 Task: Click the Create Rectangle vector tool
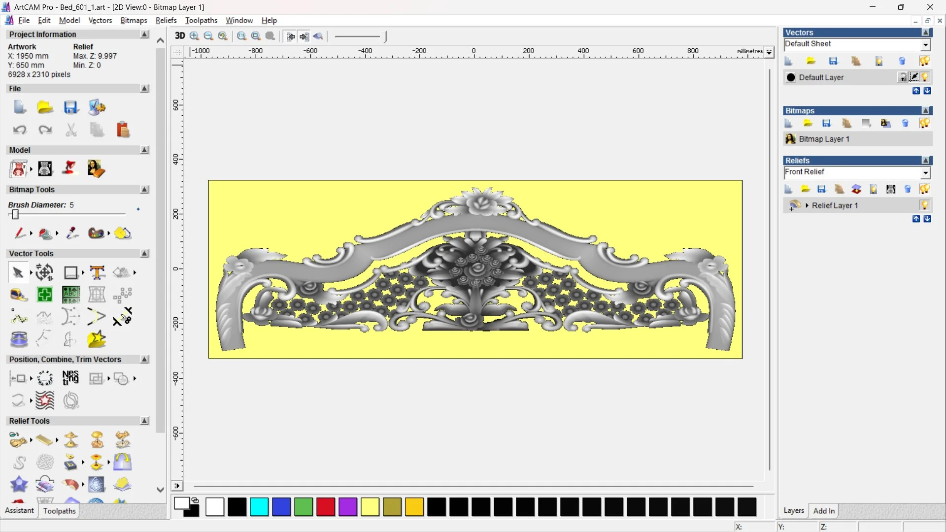pyautogui.click(x=71, y=272)
